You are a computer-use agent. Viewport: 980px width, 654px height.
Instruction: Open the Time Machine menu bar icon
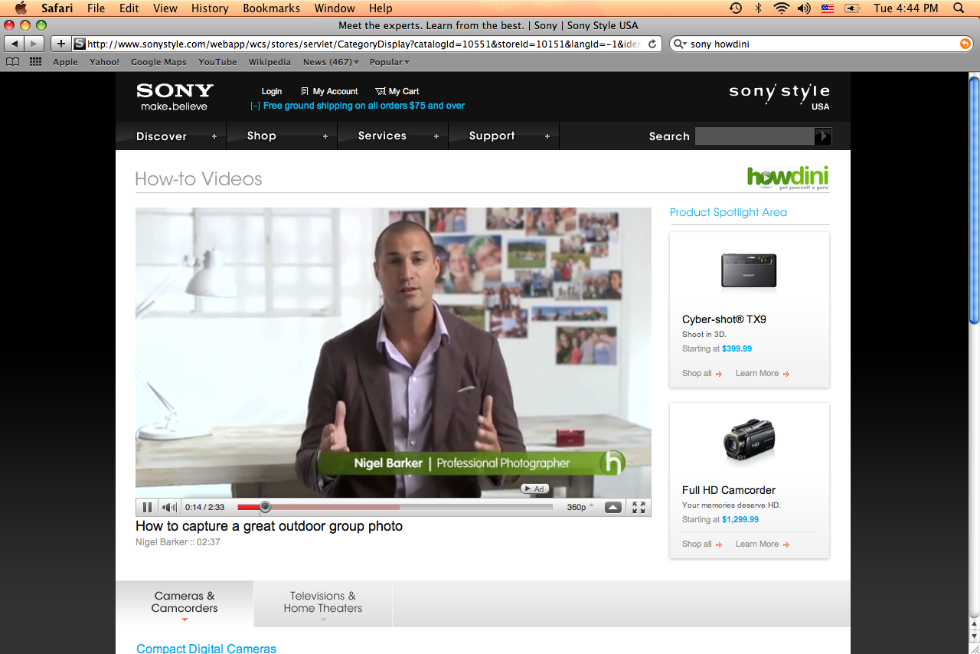coord(735,8)
